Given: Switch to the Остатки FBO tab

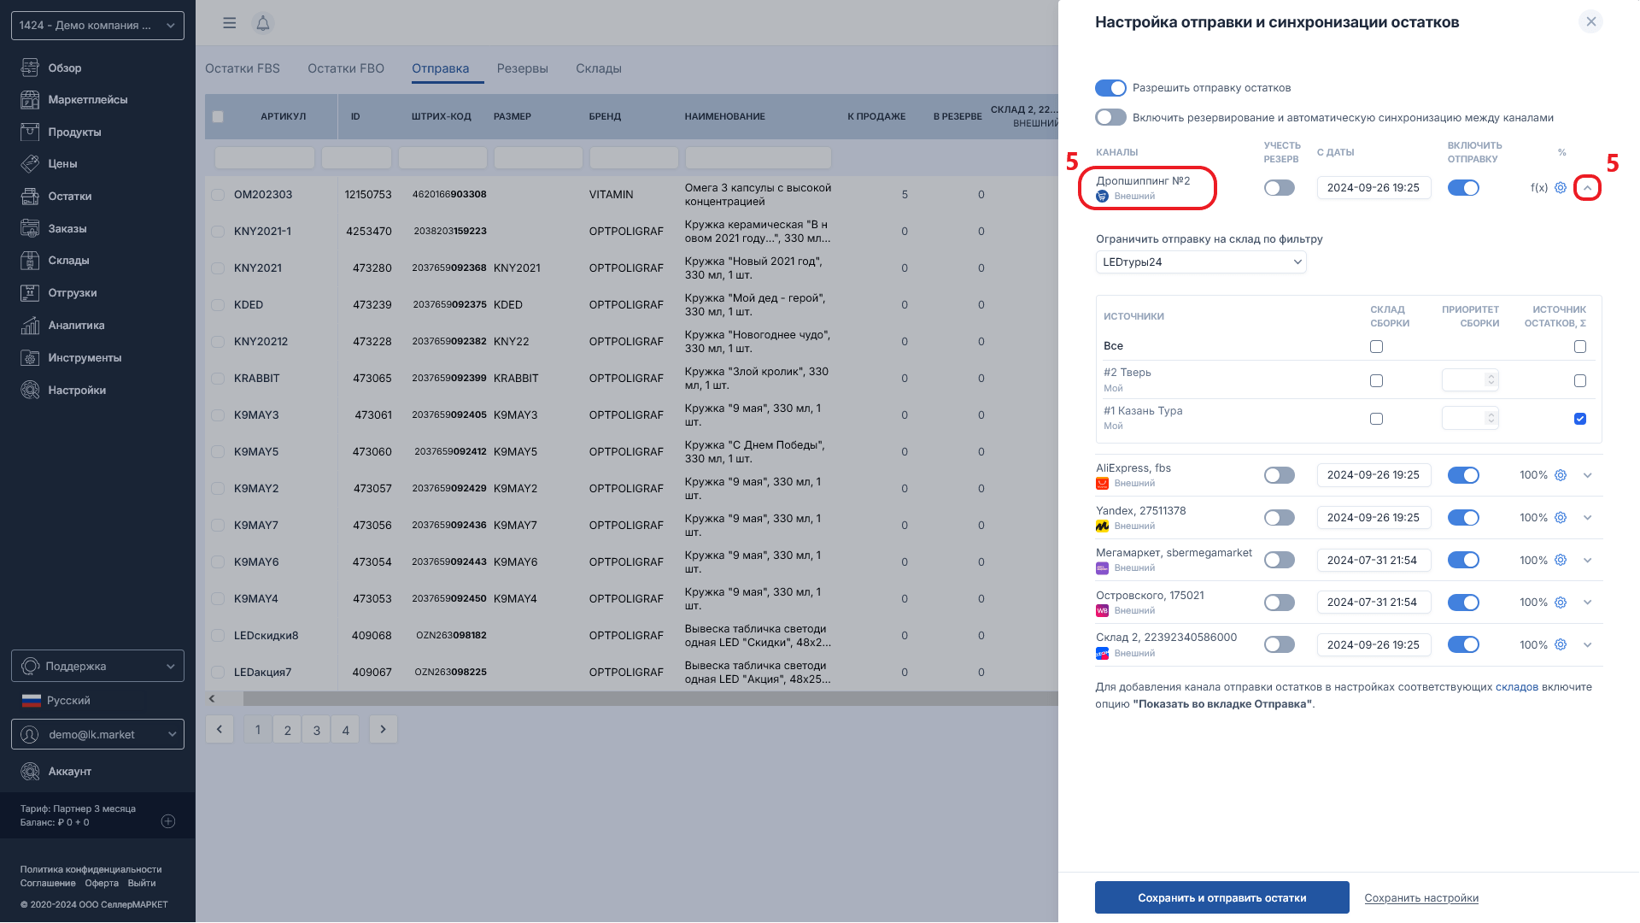Looking at the screenshot, I should click(x=346, y=68).
